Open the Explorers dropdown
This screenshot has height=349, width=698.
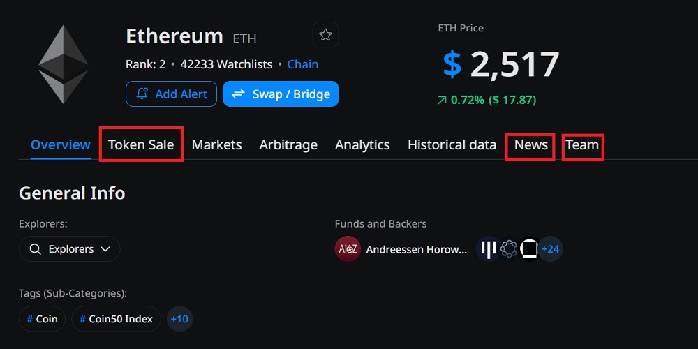(70, 249)
